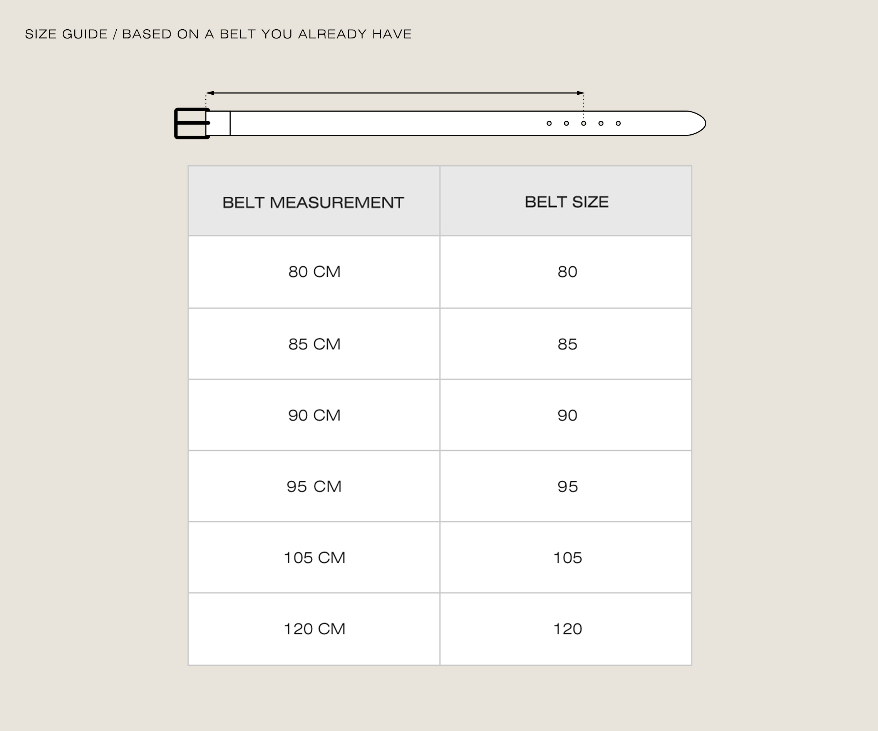Image resolution: width=878 pixels, height=731 pixels.
Task: Click the rounded tip of the belt
Action: click(696, 123)
